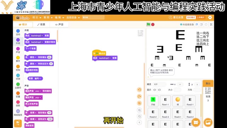The height and width of the screenshot is (128, 227).
Task: Click the 意见反馈 feedback link
Action: point(176,17)
